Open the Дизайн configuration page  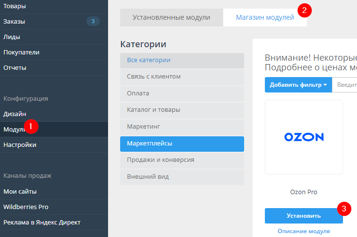pos(54,114)
